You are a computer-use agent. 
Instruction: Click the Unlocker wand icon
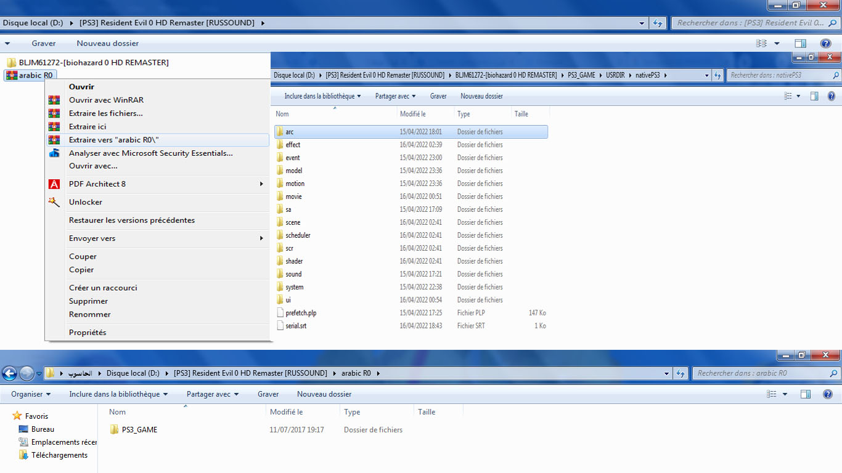coord(54,202)
